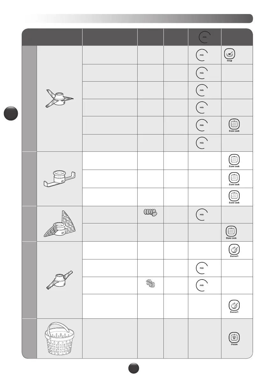
Task: Click the Steam program icon
Action: (x=234, y=338)
